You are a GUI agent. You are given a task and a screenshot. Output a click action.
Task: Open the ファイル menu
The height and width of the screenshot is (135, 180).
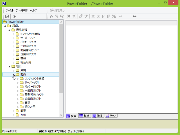(x=9, y=10)
